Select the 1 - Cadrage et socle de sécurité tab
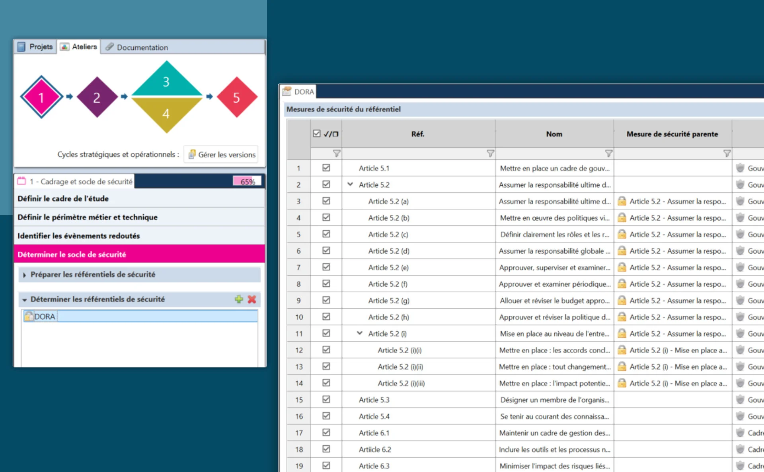The width and height of the screenshot is (764, 472). 75,181
